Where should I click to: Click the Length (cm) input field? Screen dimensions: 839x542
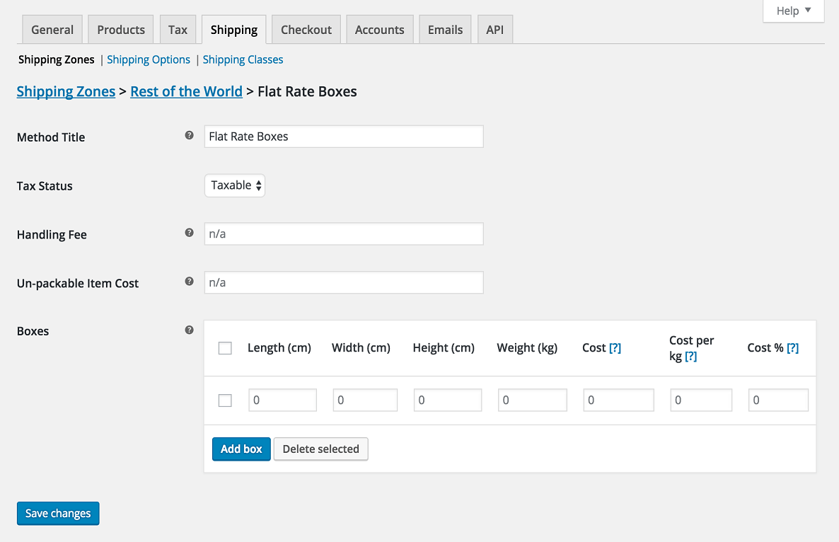(x=282, y=400)
